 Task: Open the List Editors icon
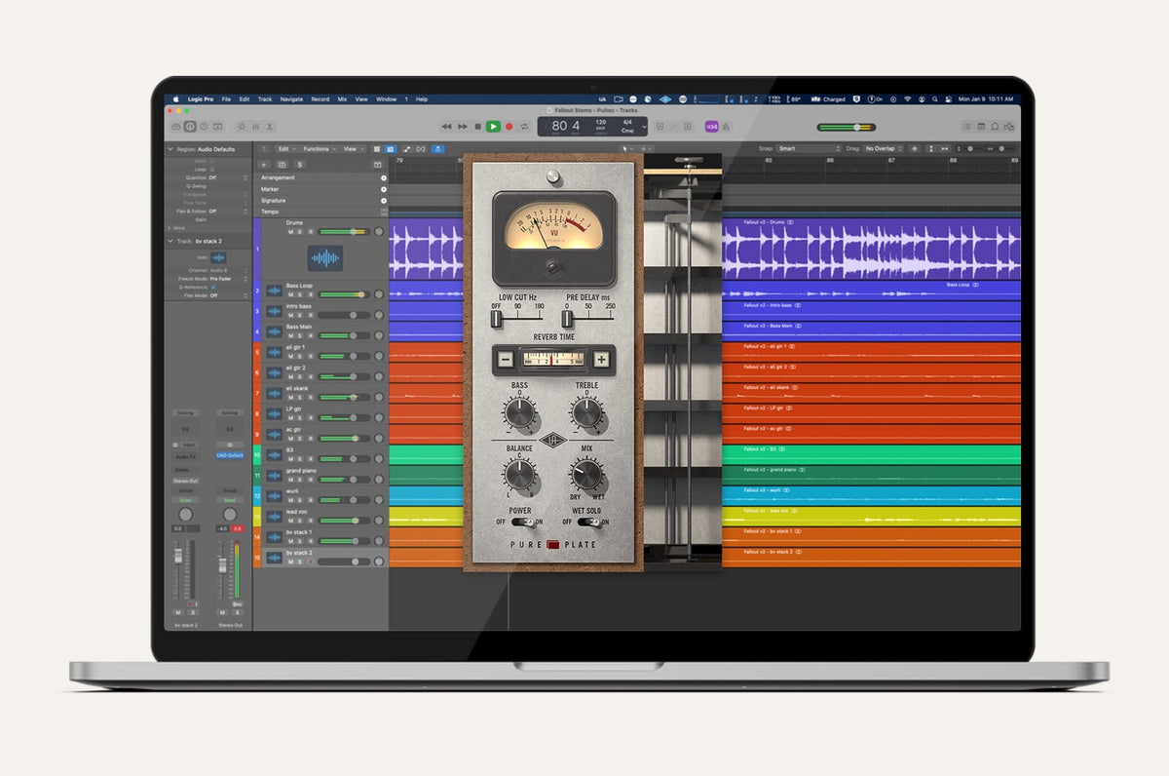click(967, 127)
